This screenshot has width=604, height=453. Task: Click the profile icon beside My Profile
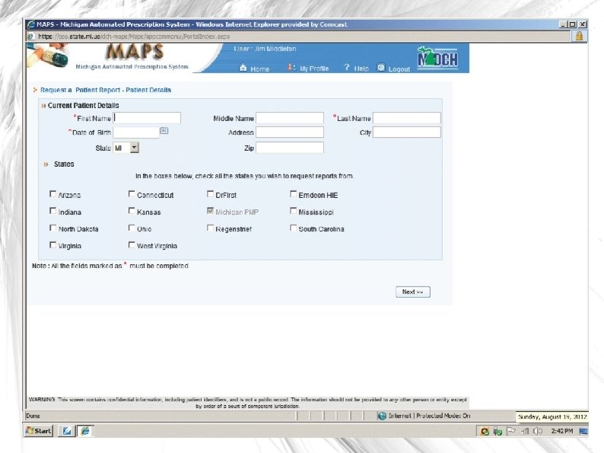pyautogui.click(x=291, y=68)
